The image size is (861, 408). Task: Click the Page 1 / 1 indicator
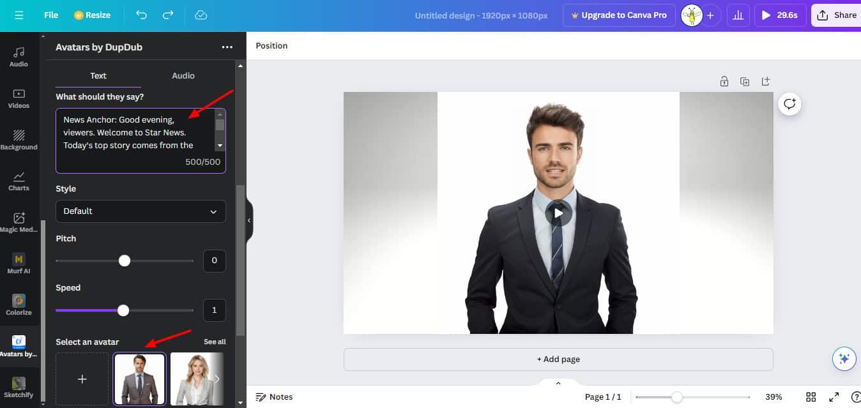(x=603, y=397)
